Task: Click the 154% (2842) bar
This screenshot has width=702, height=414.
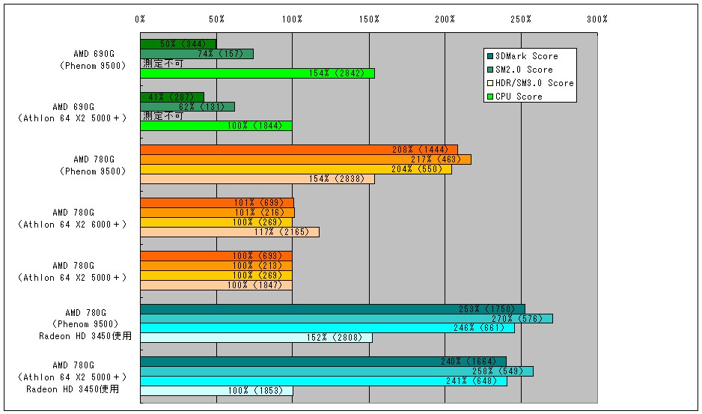Action: pyautogui.click(x=257, y=73)
